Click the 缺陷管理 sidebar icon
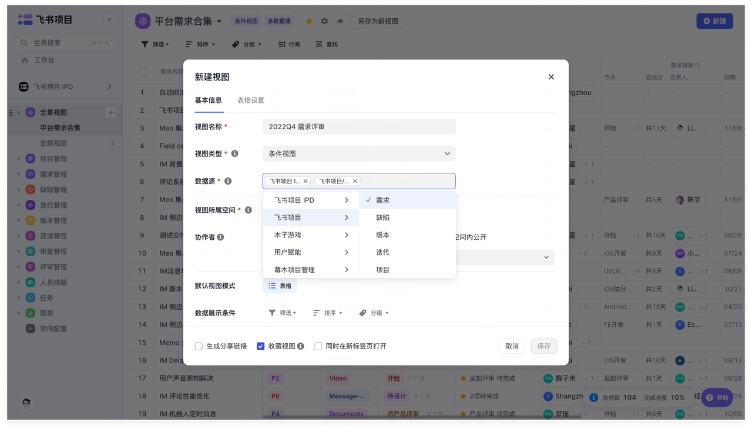This screenshot has height=429, width=752. tap(31, 190)
